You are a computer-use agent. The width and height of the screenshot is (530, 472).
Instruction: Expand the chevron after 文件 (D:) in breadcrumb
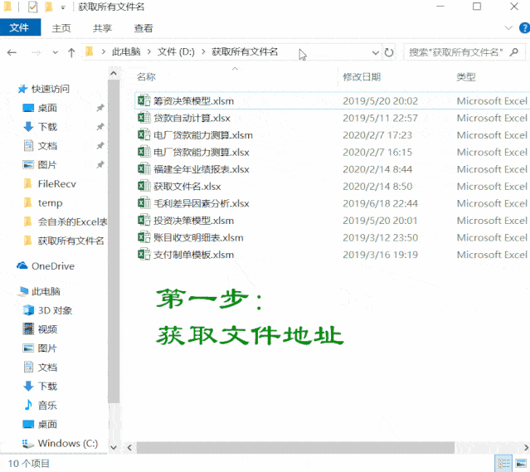pos(203,52)
